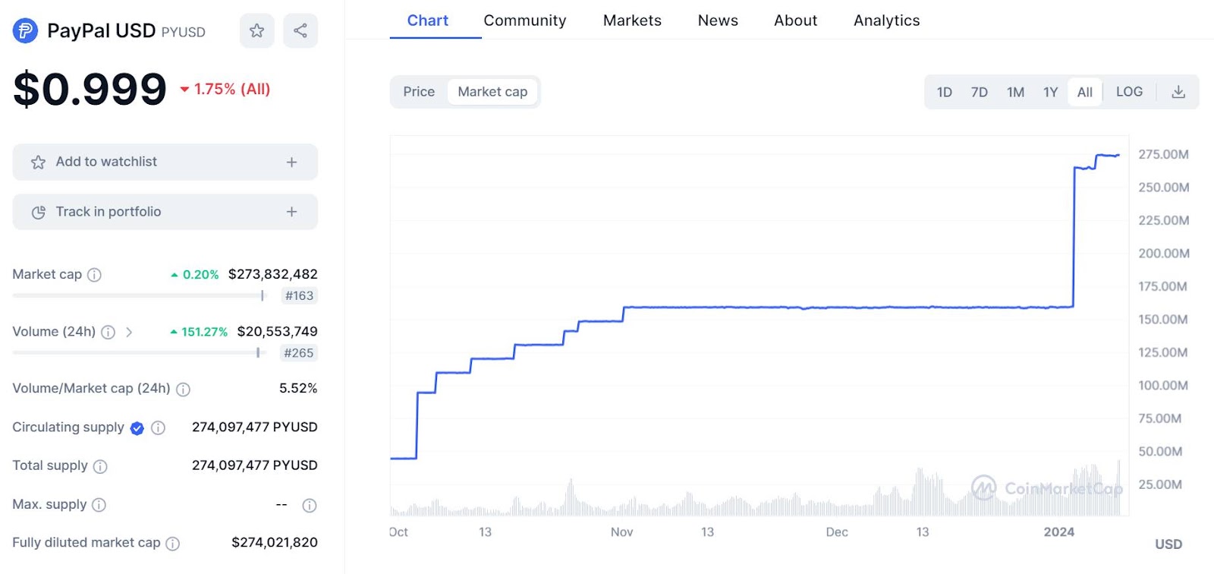Switch to the Markets tab

[x=632, y=20]
